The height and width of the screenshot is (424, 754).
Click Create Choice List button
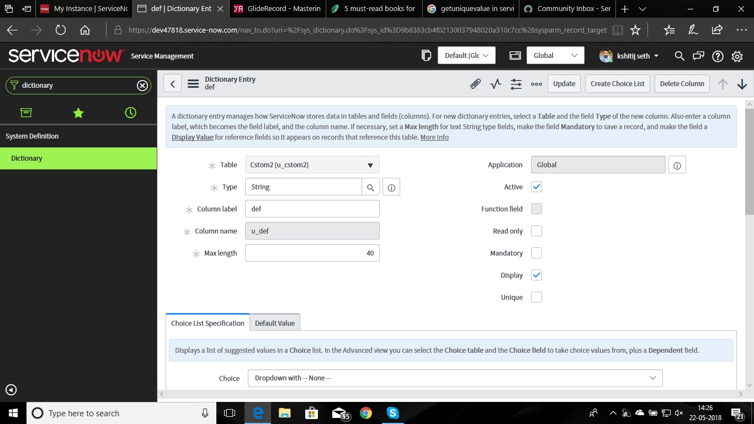pos(618,84)
